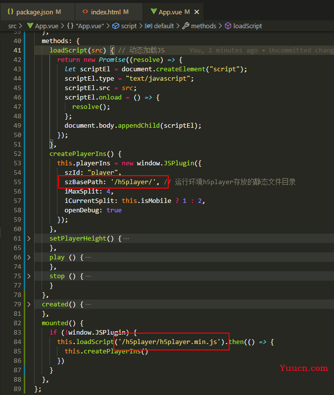This screenshot has height=395, width=334.
Task: Click the purple cube icon before loadScript
Action: pyautogui.click(x=228, y=26)
